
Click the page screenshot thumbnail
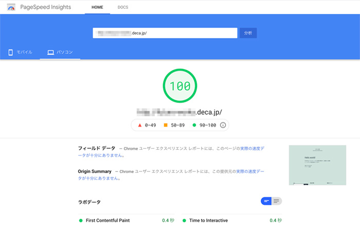(x=317, y=165)
